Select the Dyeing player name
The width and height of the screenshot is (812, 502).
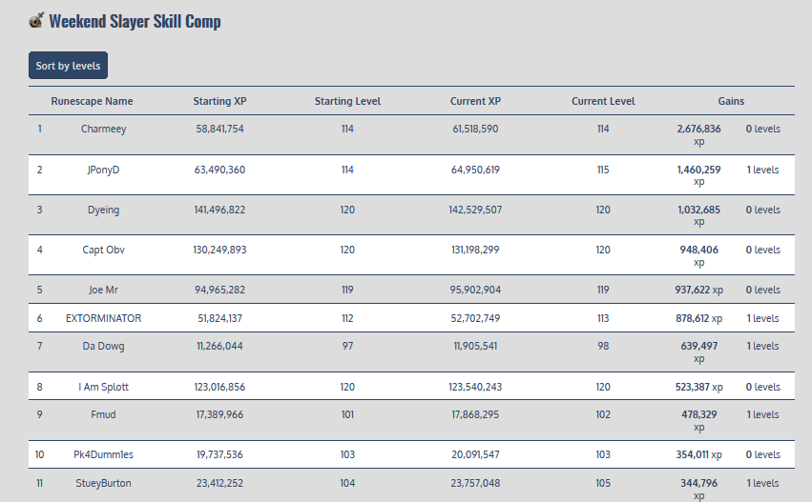pyautogui.click(x=103, y=210)
